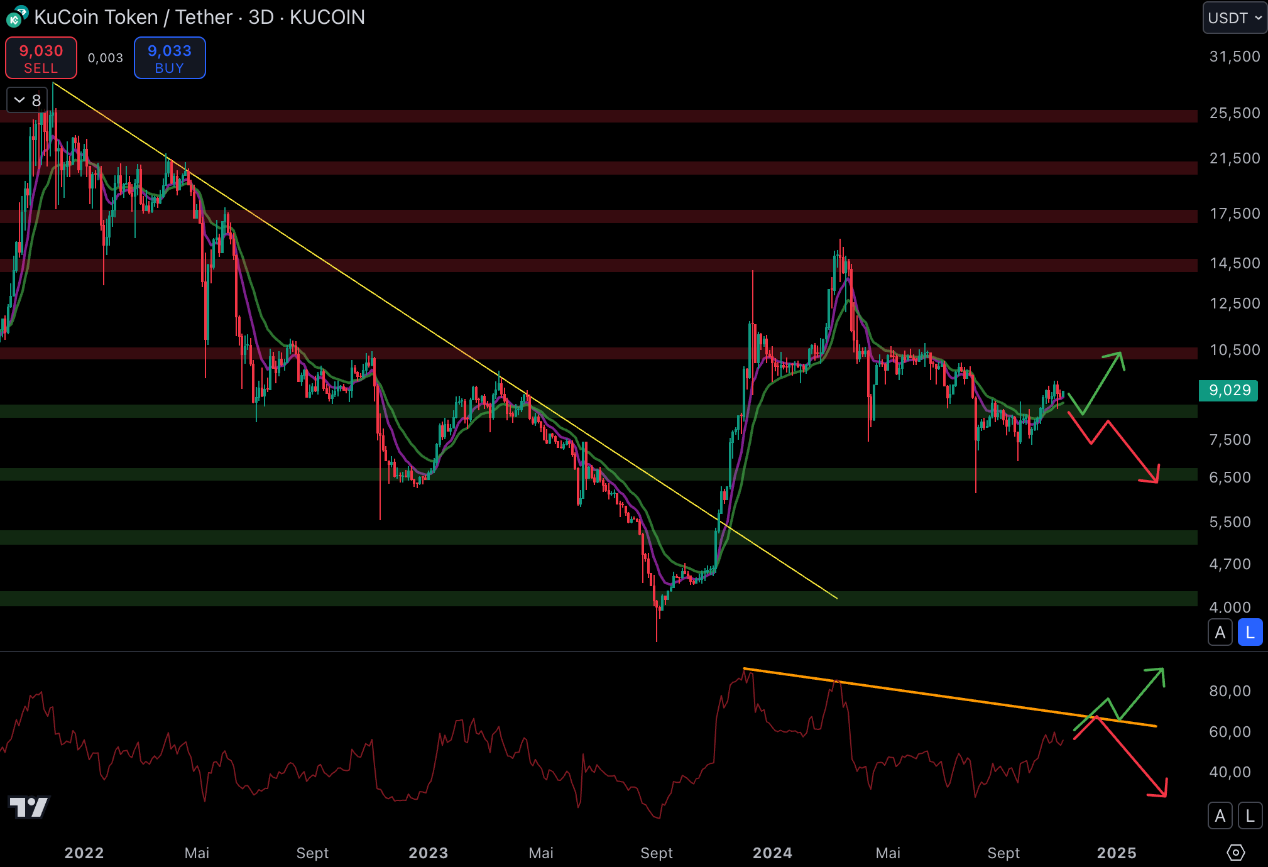
Task: Select green arrow in RSI pane
Action: coord(1140,694)
